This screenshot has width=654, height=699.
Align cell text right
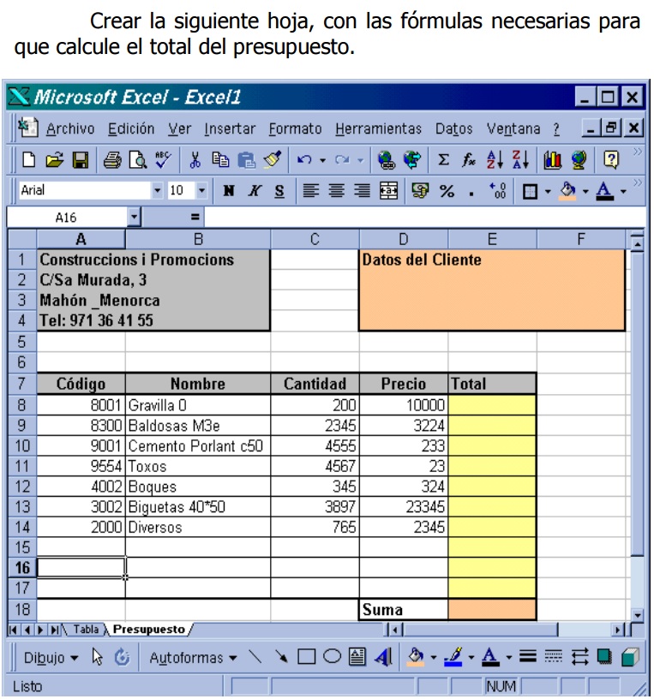[x=363, y=191]
